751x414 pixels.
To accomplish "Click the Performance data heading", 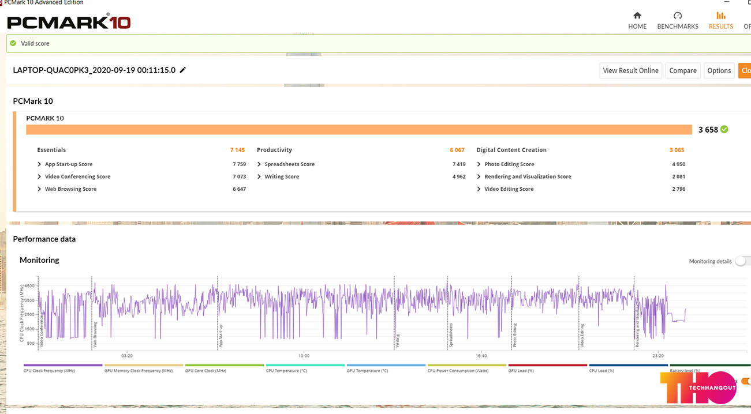I will coord(44,239).
